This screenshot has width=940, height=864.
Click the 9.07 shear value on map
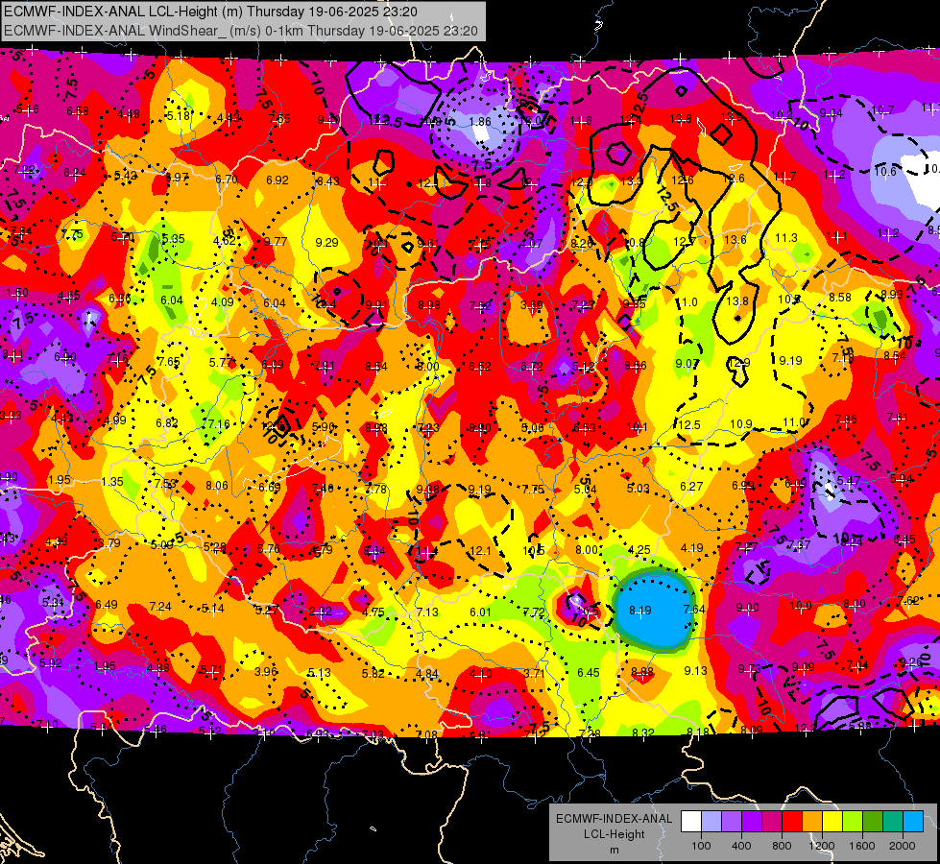point(687,363)
